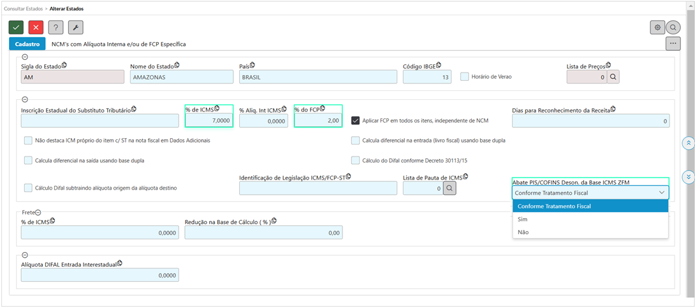Collapse the Frete section

(38, 213)
